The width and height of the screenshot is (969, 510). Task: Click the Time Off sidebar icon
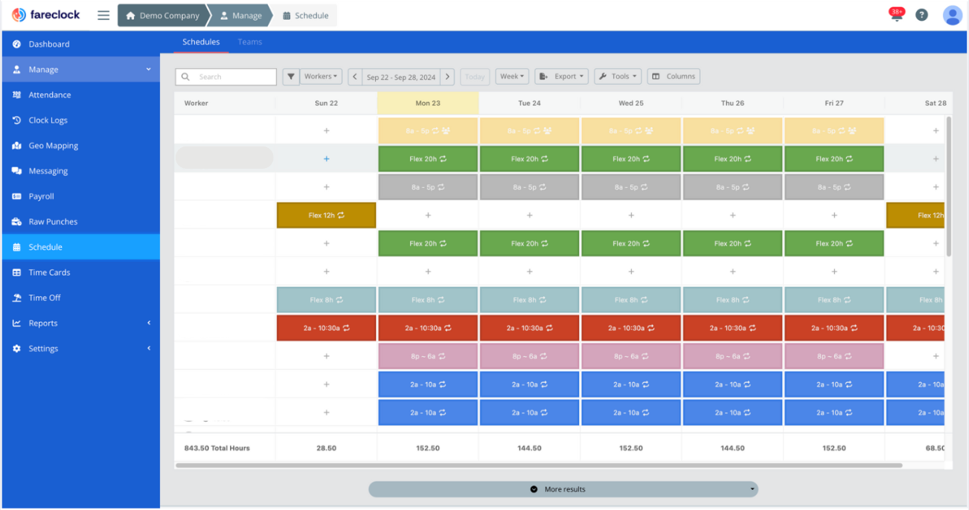coord(16,298)
